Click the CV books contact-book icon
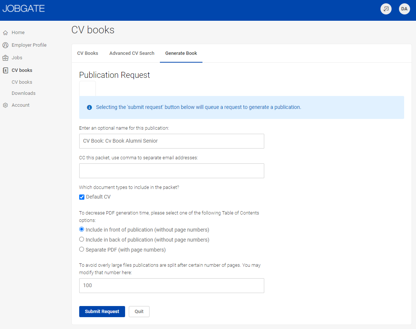The image size is (416, 329). [5, 70]
